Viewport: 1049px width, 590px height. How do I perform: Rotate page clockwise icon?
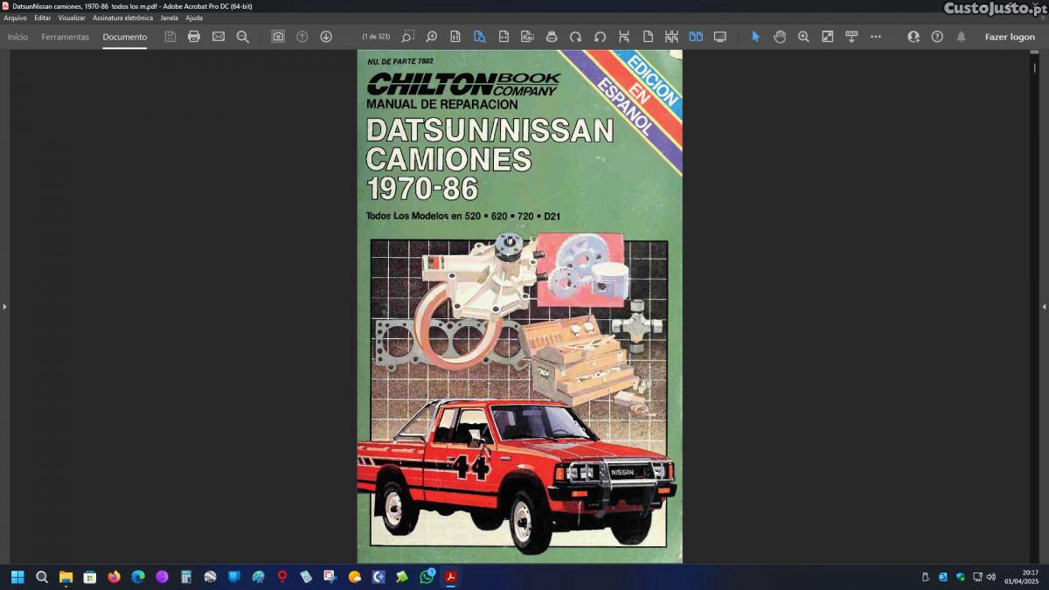click(575, 37)
